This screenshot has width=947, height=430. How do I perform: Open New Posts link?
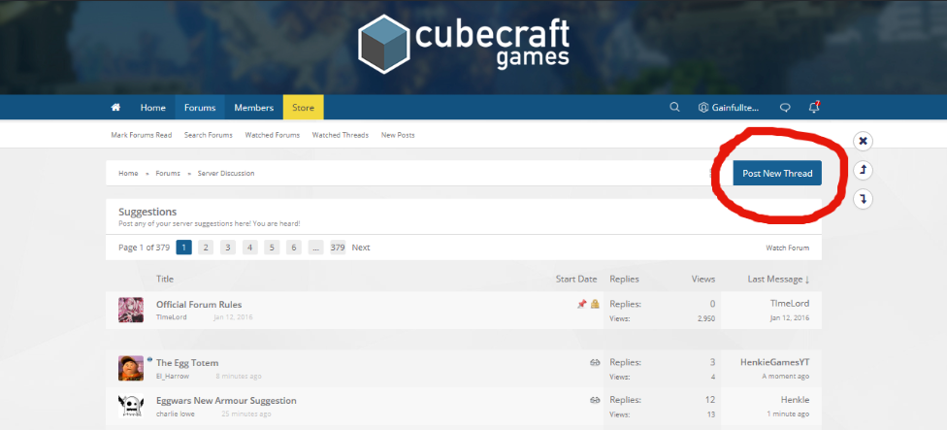point(398,135)
